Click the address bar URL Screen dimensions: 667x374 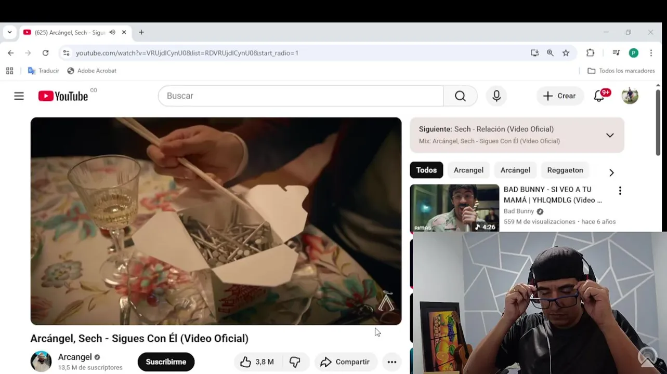187,53
